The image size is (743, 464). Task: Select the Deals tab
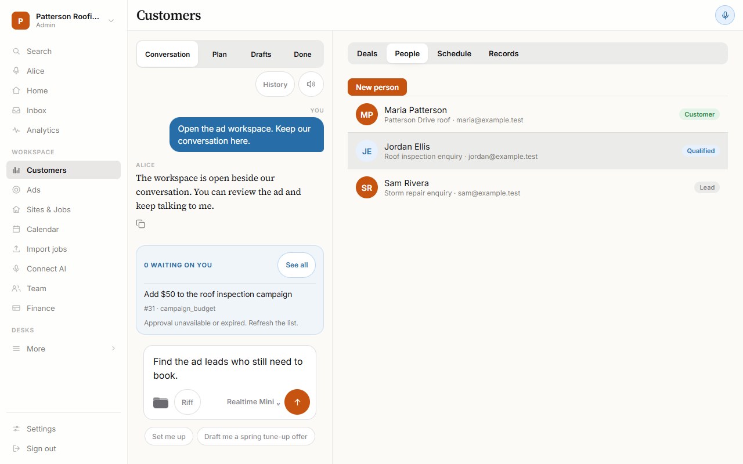tap(367, 53)
